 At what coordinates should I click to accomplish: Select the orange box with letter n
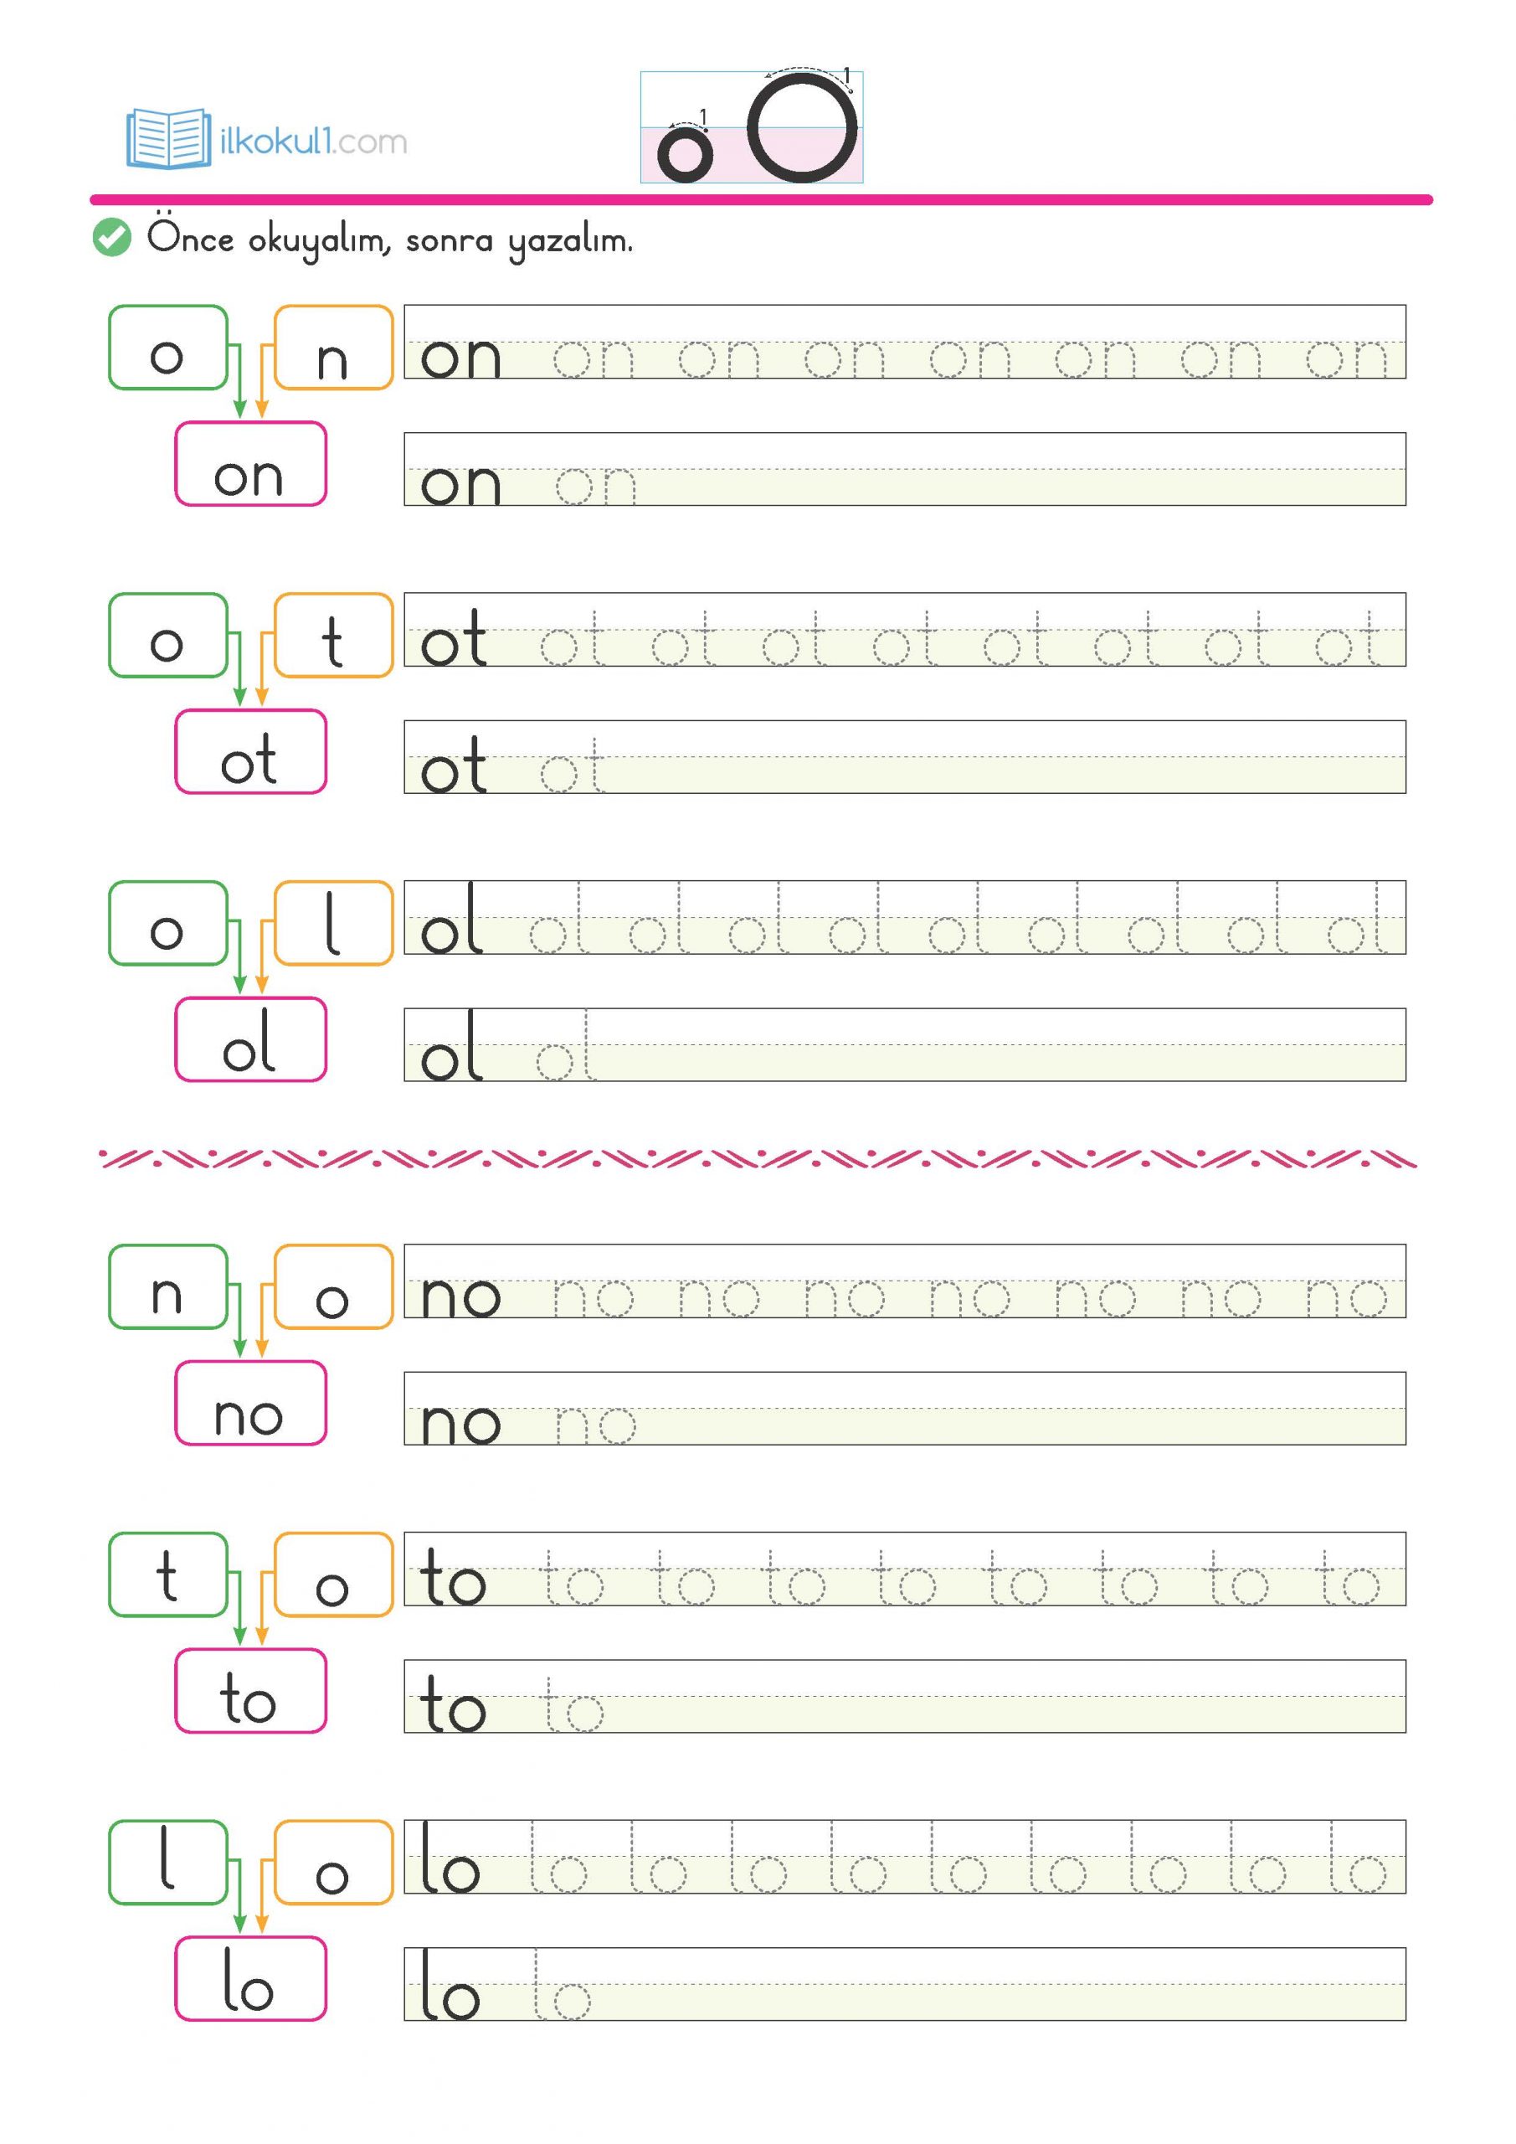(333, 348)
